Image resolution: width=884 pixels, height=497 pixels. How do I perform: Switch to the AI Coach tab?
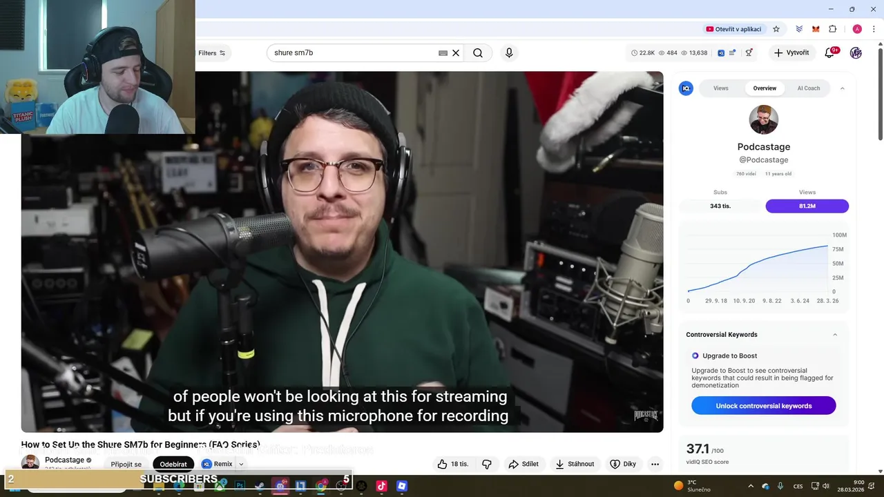click(x=809, y=88)
